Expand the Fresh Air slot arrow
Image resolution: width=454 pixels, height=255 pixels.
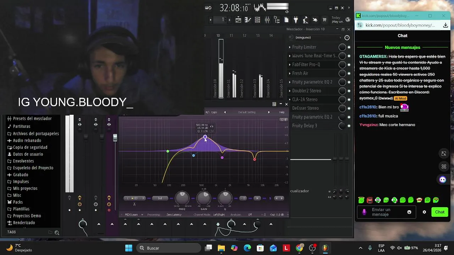click(290, 73)
